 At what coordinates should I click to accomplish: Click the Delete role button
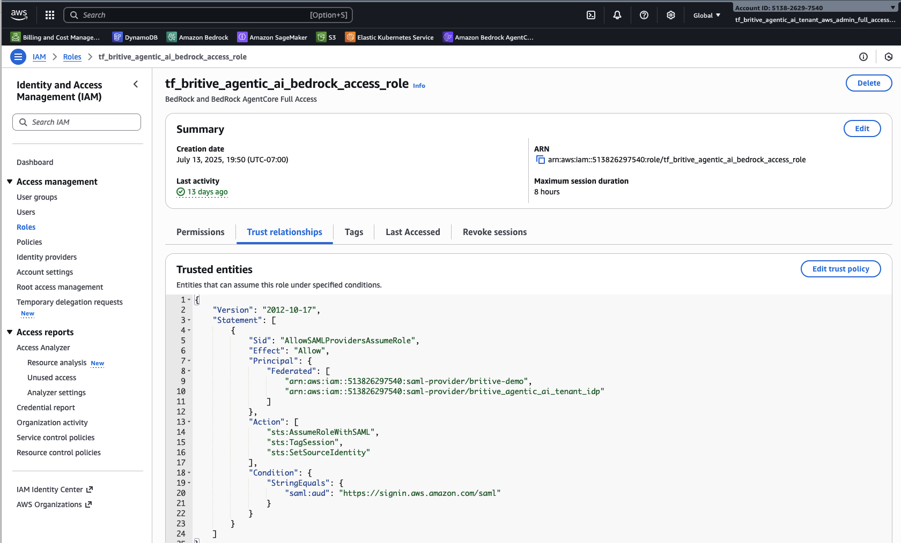click(x=868, y=83)
